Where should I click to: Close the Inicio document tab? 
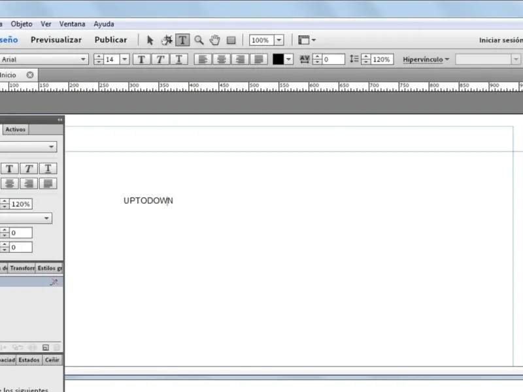tap(30, 75)
